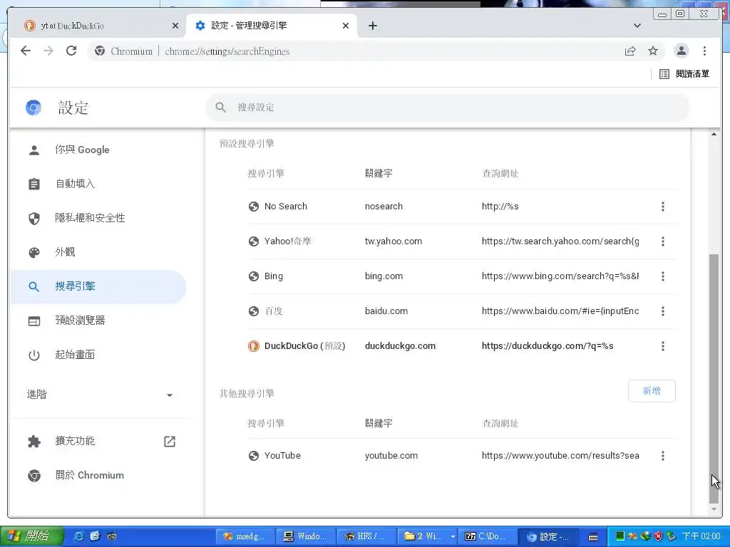Click the settings page vertical scrollbar thumb
The height and width of the screenshot is (547, 730).
click(x=714, y=377)
